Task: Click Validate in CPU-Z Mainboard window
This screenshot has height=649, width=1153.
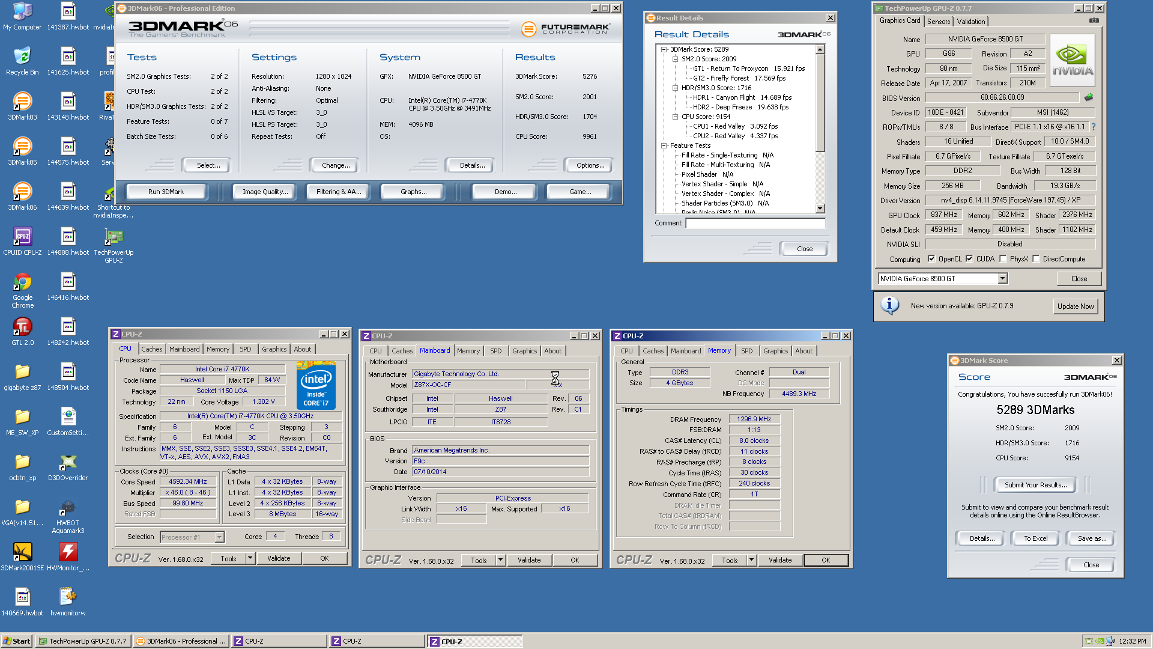Action: [529, 560]
